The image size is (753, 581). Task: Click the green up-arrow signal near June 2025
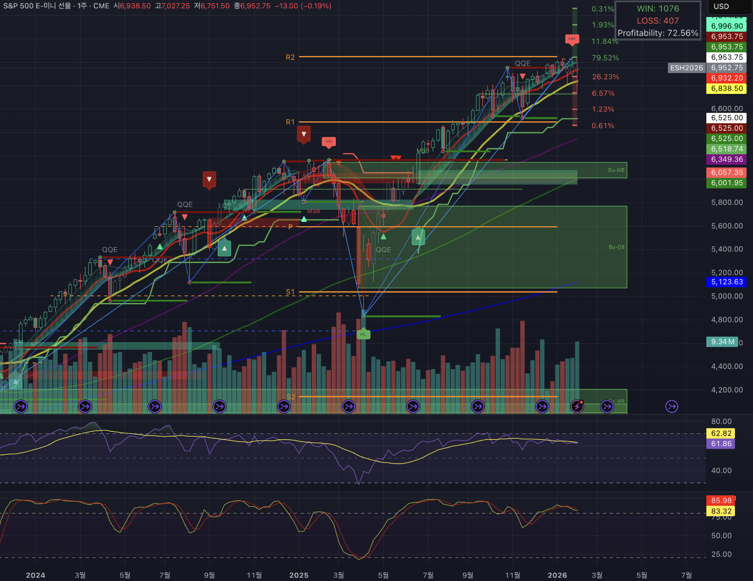418,237
